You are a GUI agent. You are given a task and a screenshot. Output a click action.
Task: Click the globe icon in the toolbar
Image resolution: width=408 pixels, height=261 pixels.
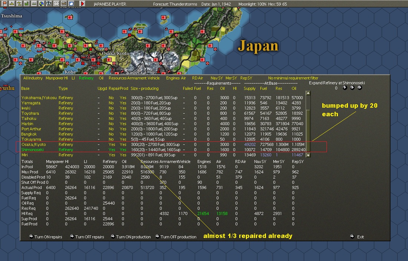(x=42, y=3)
